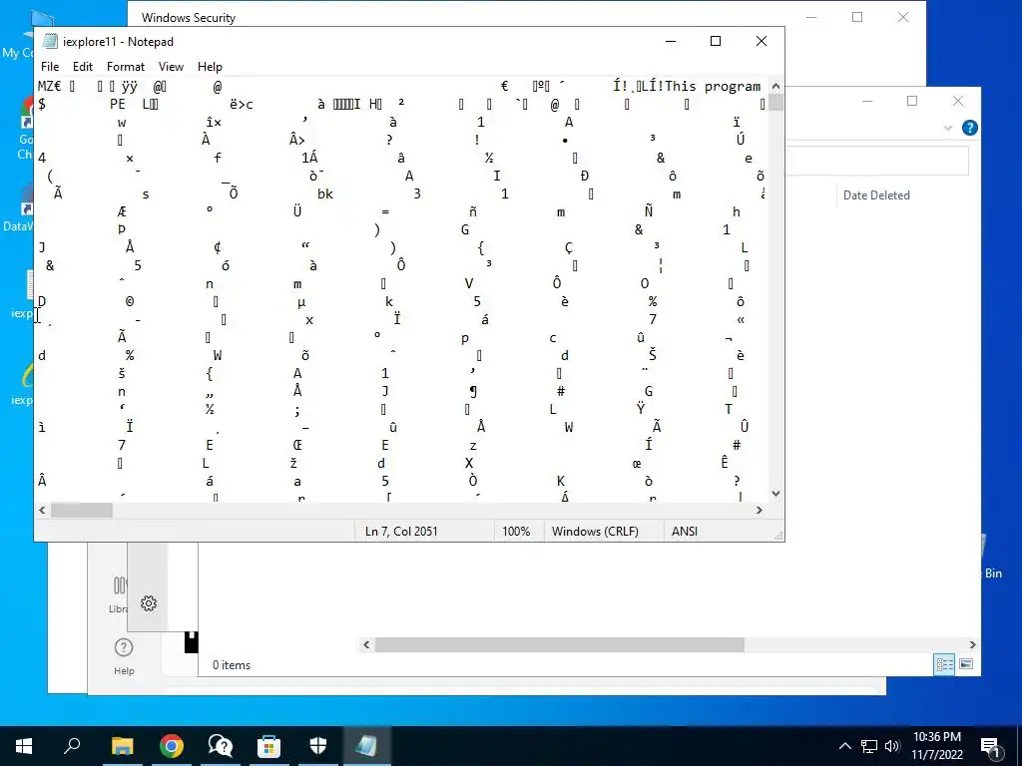Click Recycle Bin horizontal scrollbar right arrow
This screenshot has width=1022, height=766.
[x=972, y=645]
